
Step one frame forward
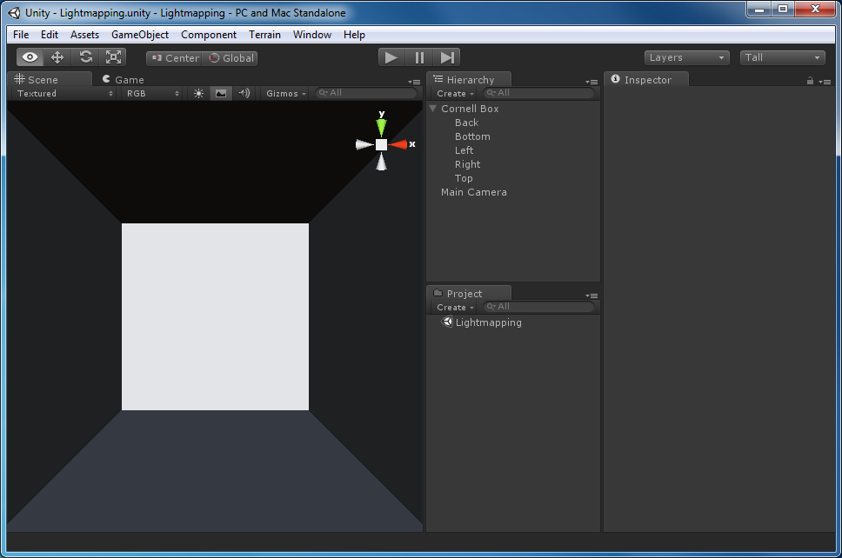pos(447,57)
